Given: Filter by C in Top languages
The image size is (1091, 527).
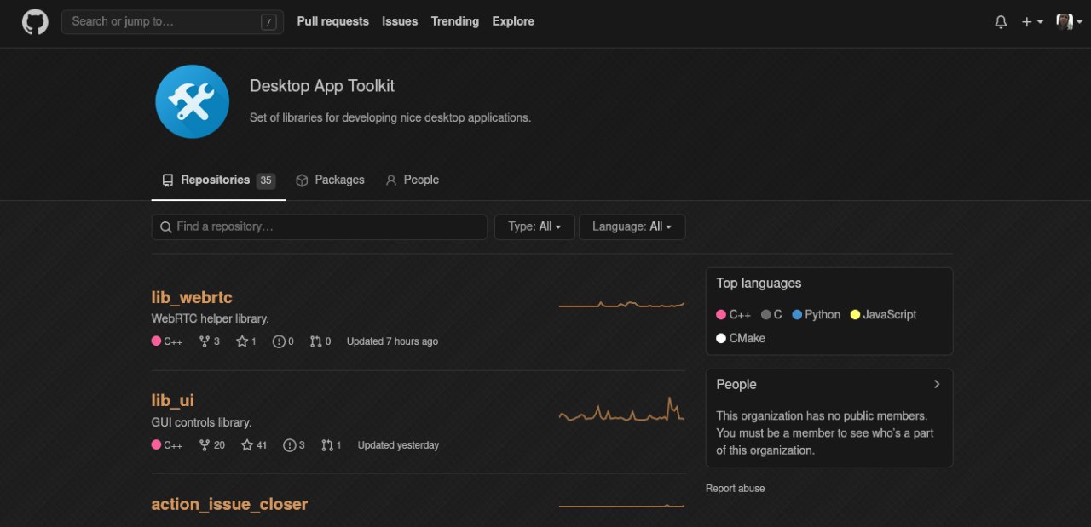Looking at the screenshot, I should point(771,315).
